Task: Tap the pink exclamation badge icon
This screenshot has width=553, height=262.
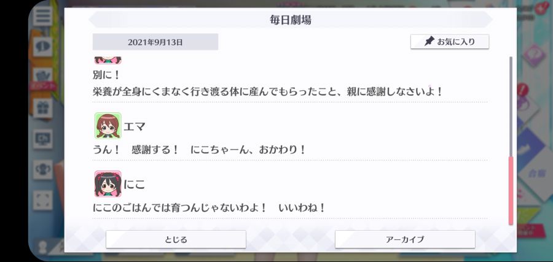Action: pyautogui.click(x=523, y=89)
